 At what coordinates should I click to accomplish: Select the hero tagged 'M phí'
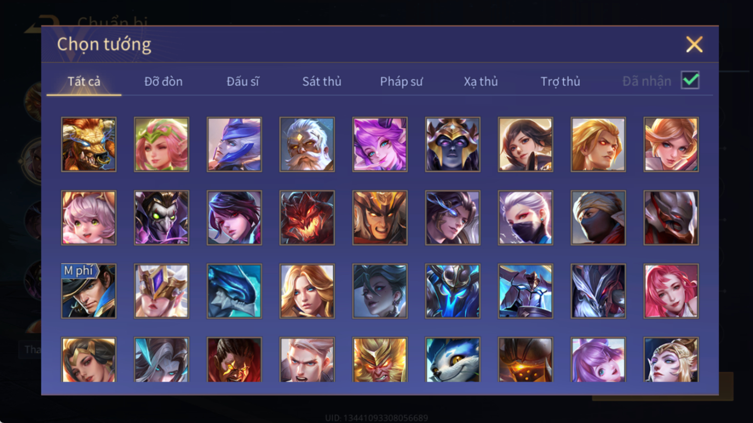tap(89, 291)
